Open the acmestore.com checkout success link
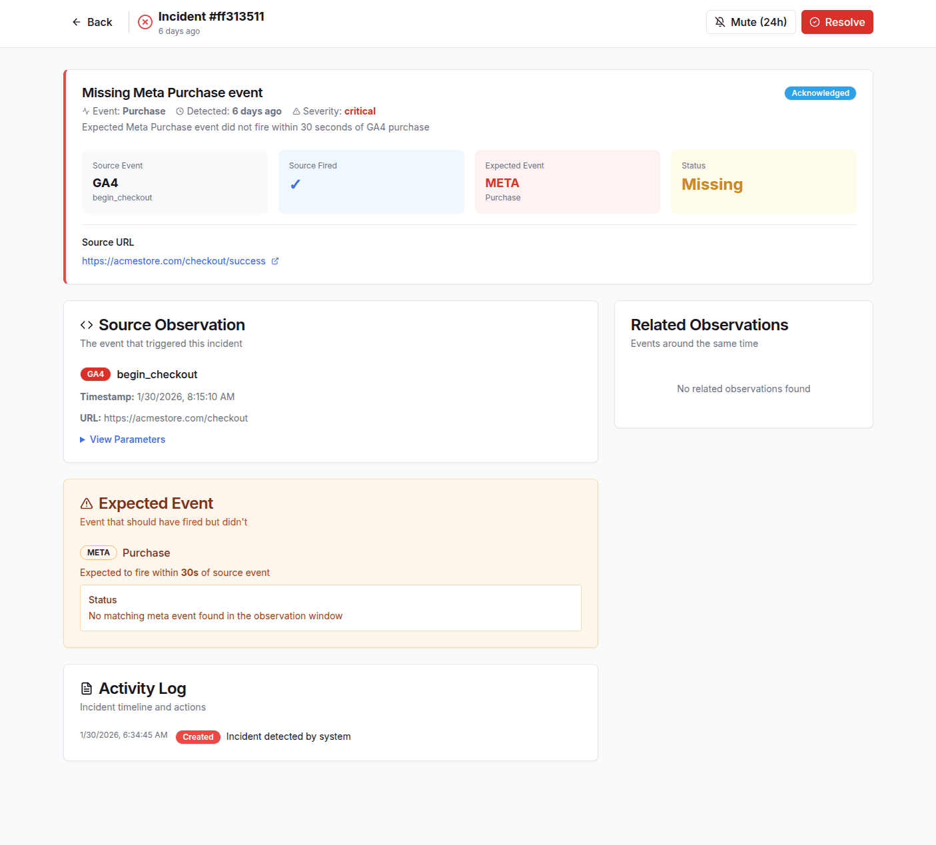The image size is (936, 845). click(x=175, y=261)
